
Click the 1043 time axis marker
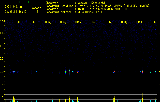(48, 22)
